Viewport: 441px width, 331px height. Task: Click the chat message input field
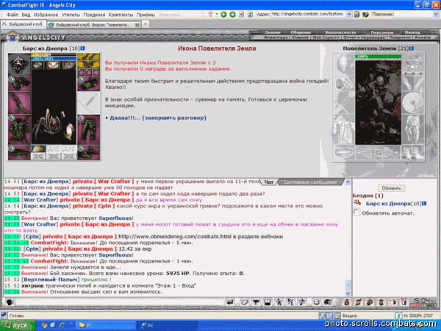[x=120, y=302]
